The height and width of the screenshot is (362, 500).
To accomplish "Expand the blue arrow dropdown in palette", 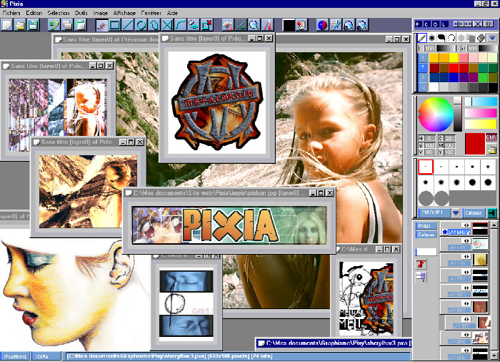I will click(x=492, y=37).
